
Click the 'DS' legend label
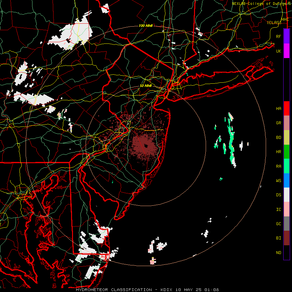click(x=279, y=195)
